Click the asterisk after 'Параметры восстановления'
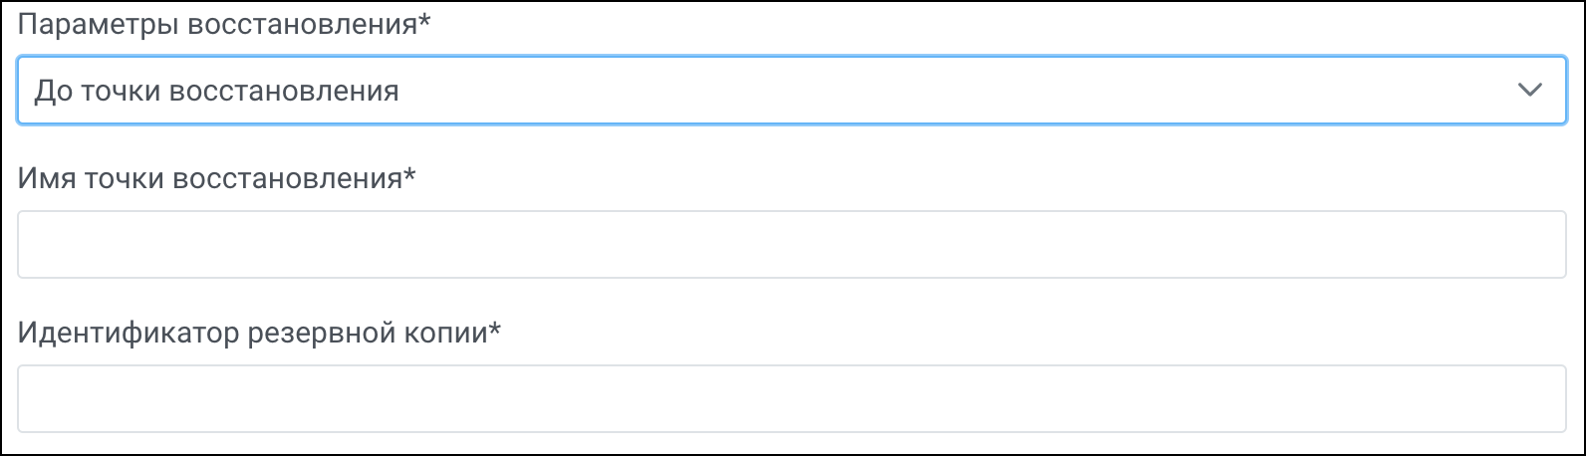Screen dimensions: 1586x456 coord(424,20)
